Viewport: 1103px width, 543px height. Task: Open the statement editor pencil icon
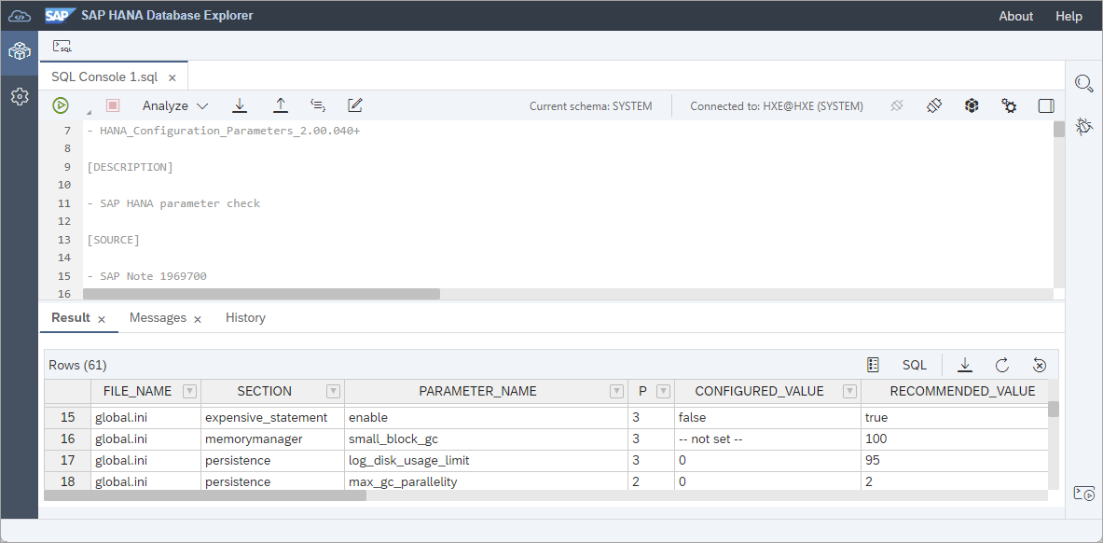click(x=355, y=105)
